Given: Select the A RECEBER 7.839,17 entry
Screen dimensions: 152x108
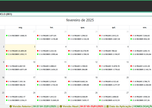Looking at the screenshot, I should coord(79,100).
